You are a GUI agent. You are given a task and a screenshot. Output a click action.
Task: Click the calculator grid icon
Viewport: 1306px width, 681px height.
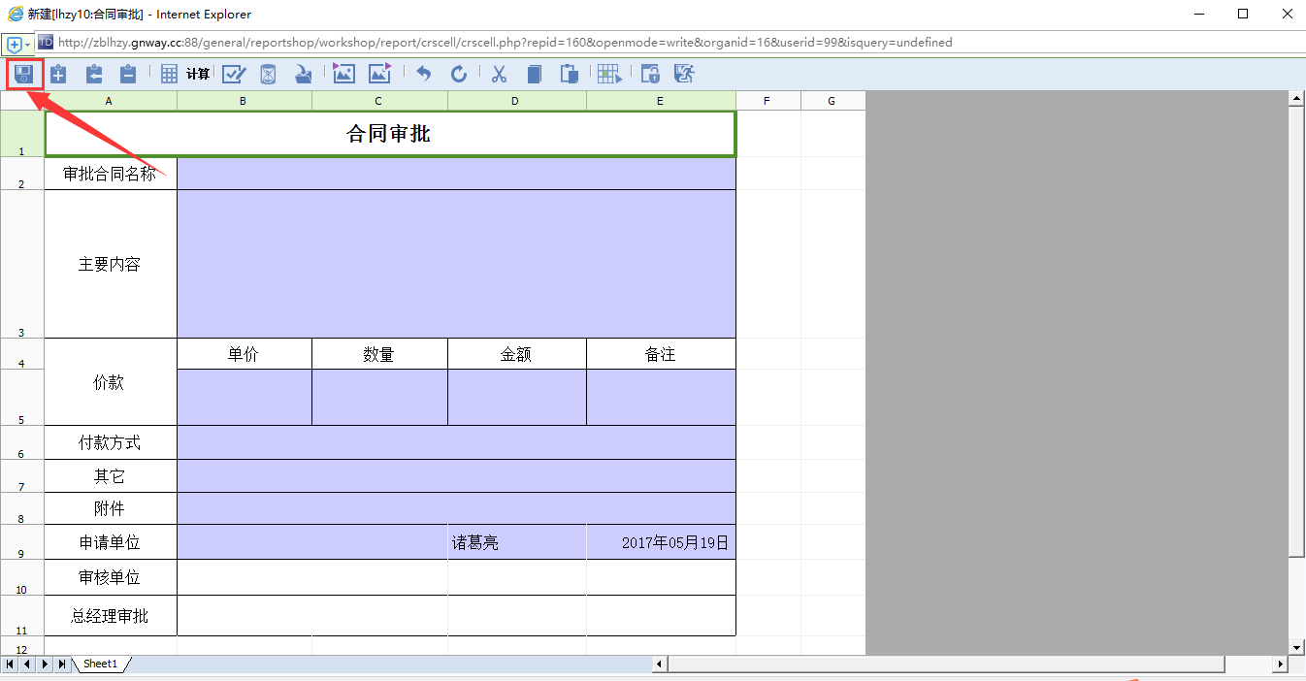[x=169, y=74]
